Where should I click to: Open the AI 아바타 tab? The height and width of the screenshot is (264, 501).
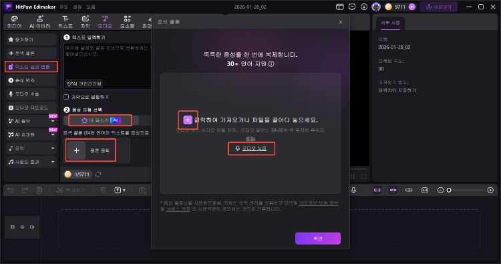[39, 22]
